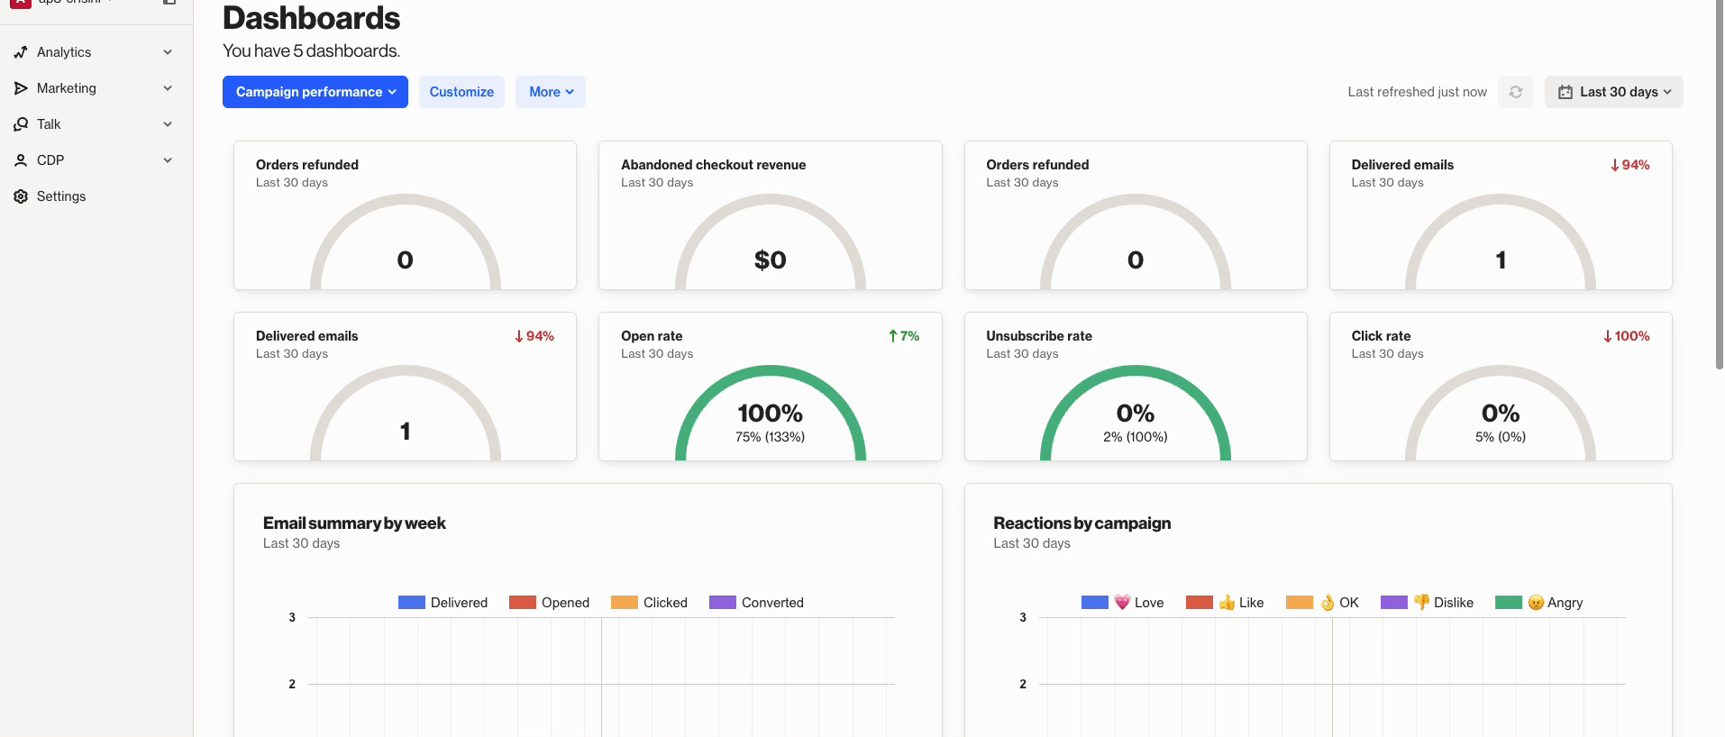Click the Settings gear icon
The height and width of the screenshot is (737, 1725).
pos(21,196)
